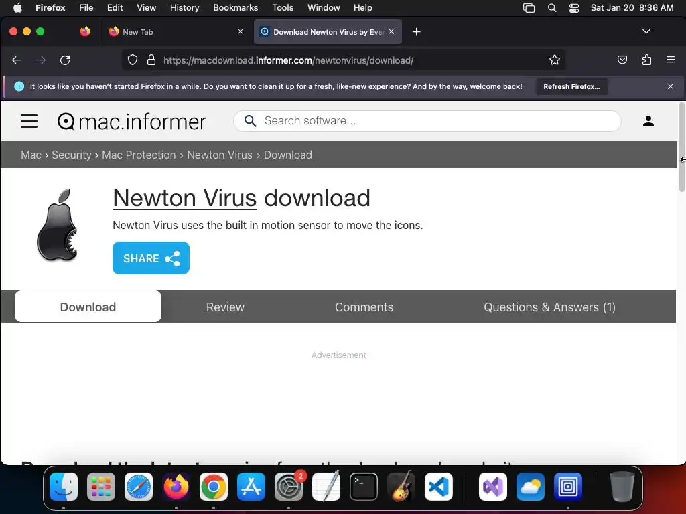The width and height of the screenshot is (686, 514).
Task: Switch to the Review tab
Action: pyautogui.click(x=225, y=307)
